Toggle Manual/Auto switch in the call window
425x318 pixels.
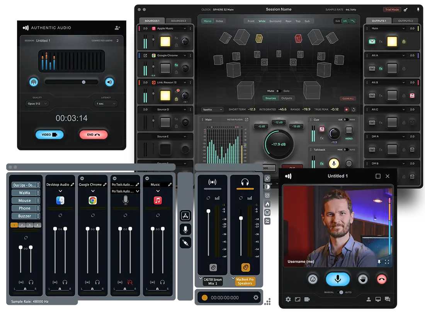coord(341,292)
